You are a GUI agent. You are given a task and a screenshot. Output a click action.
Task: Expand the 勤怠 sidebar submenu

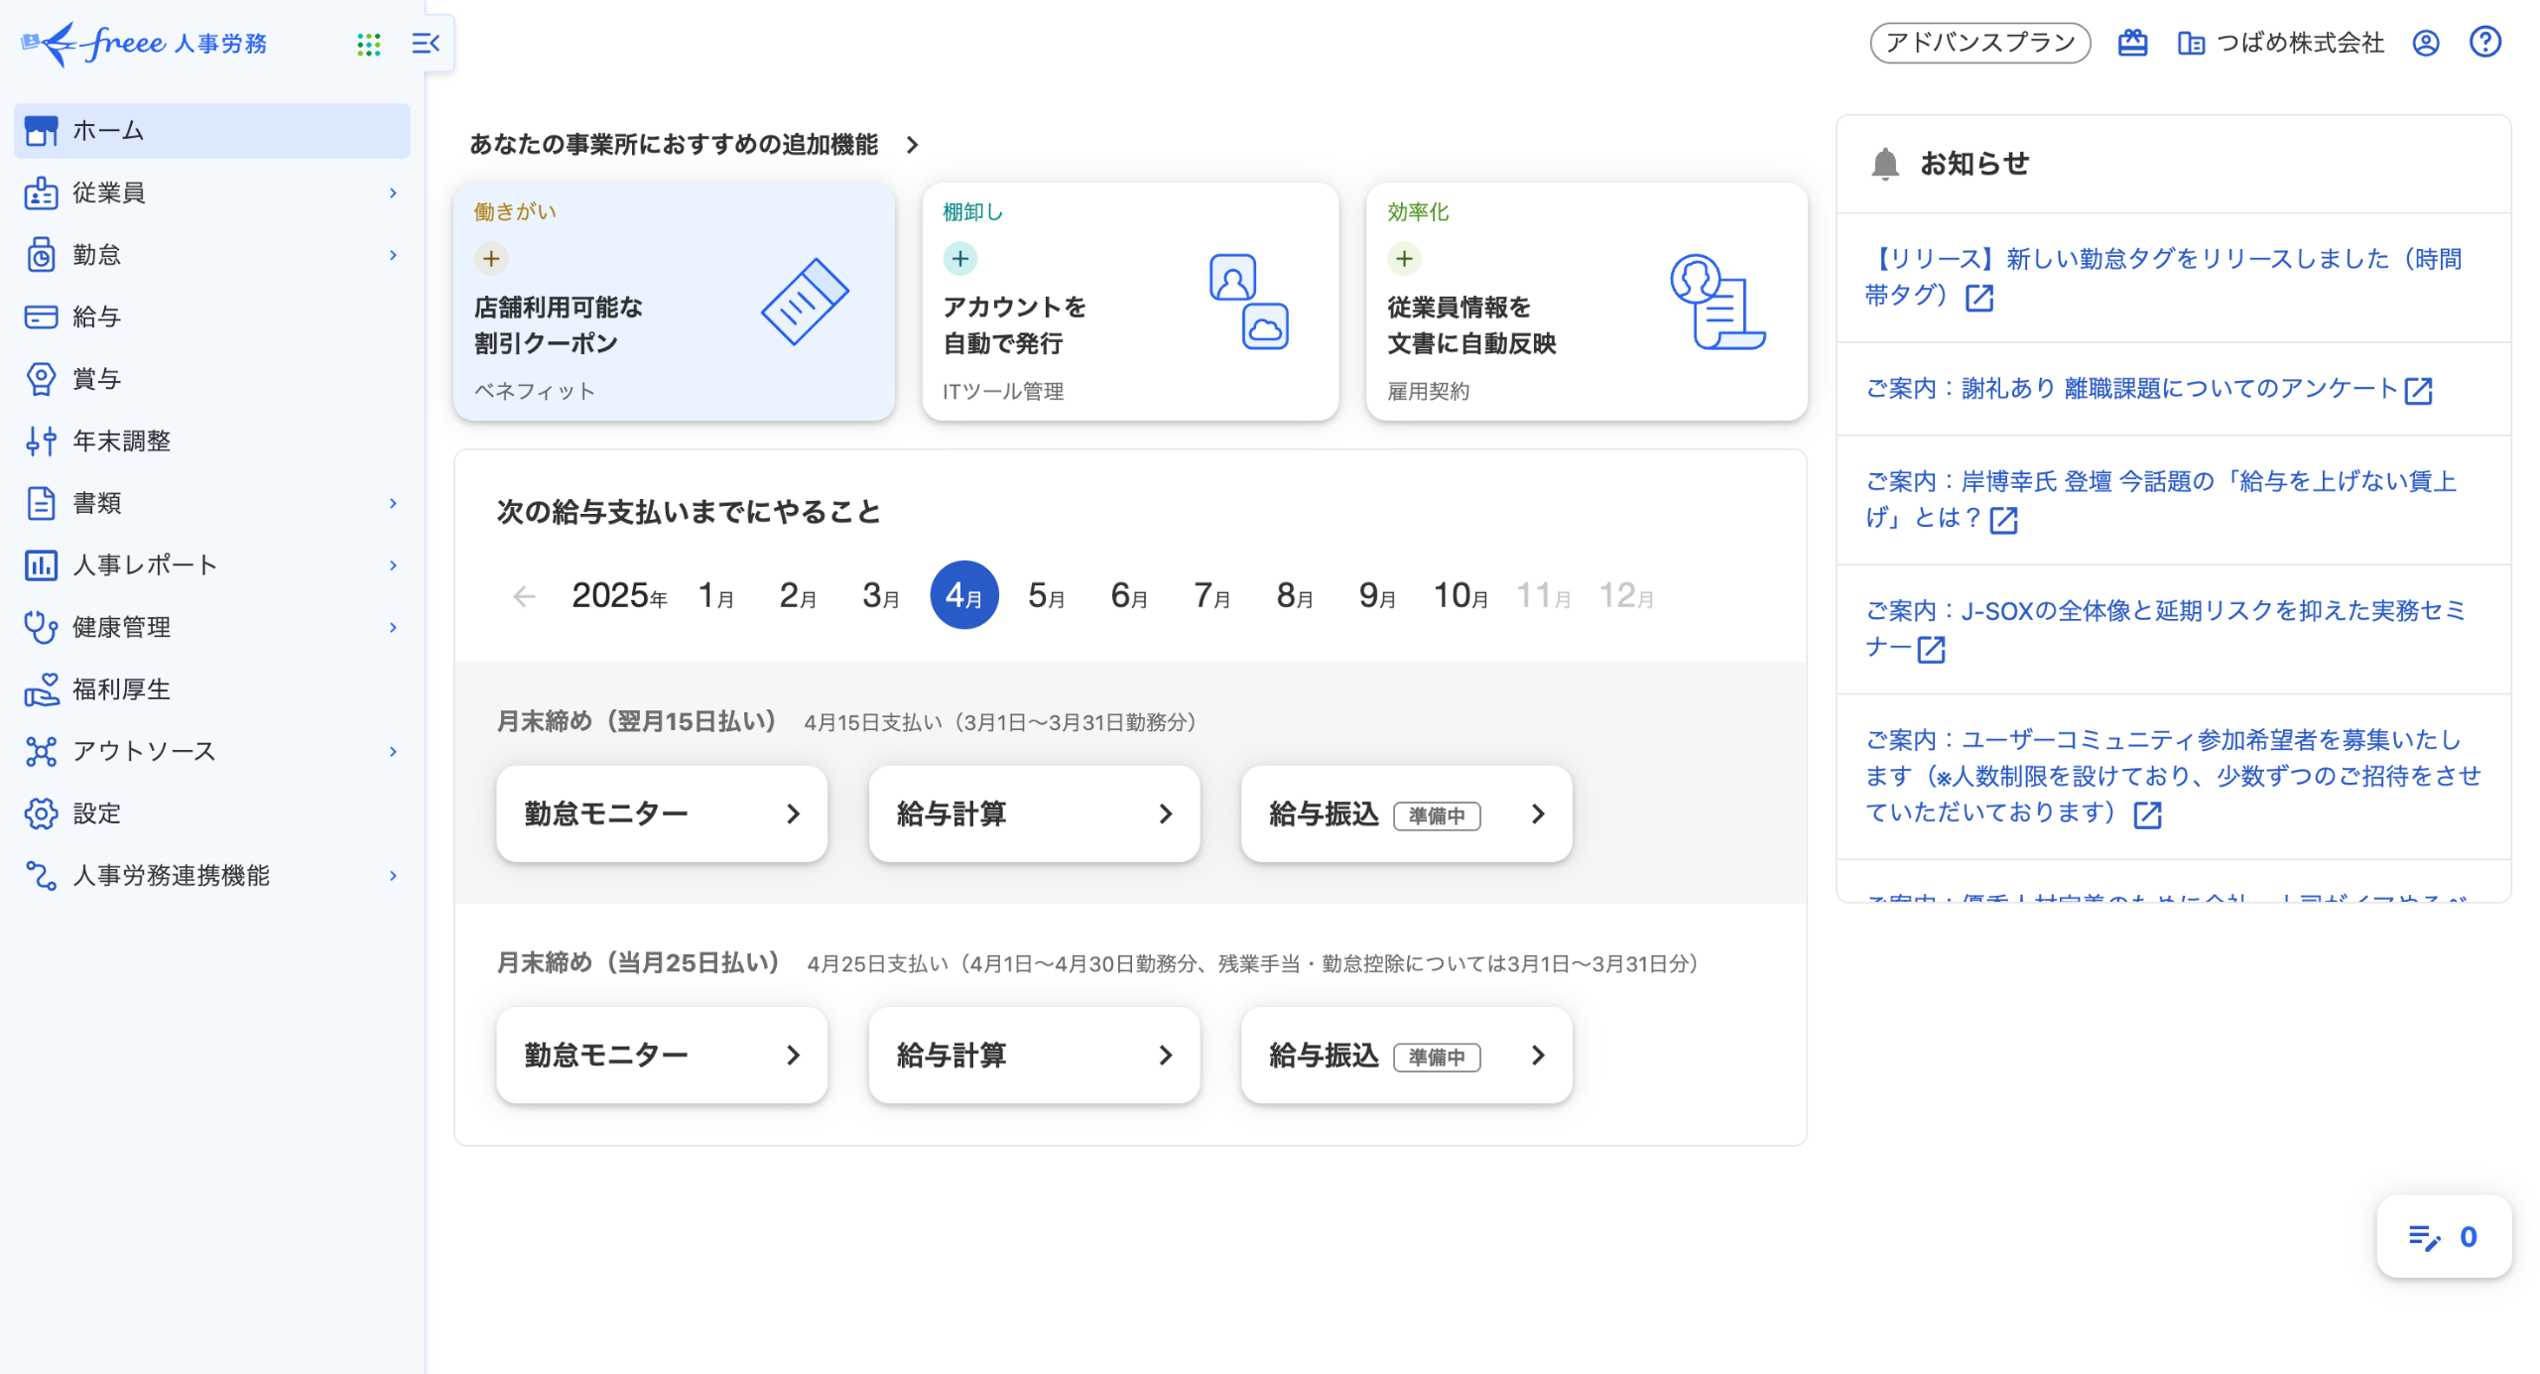393,255
